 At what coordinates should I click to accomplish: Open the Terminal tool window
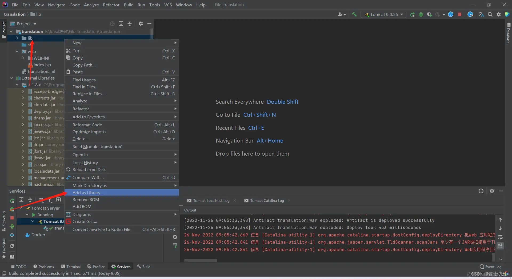[71, 267]
